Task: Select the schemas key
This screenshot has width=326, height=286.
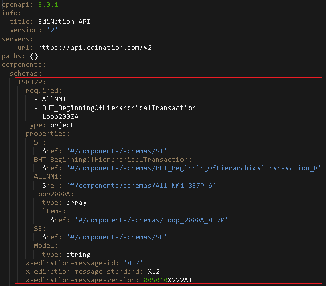Action: 25,74
